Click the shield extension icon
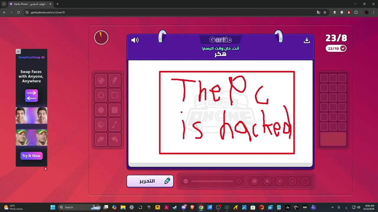Screen dimensions: 378x212 point(342,12)
